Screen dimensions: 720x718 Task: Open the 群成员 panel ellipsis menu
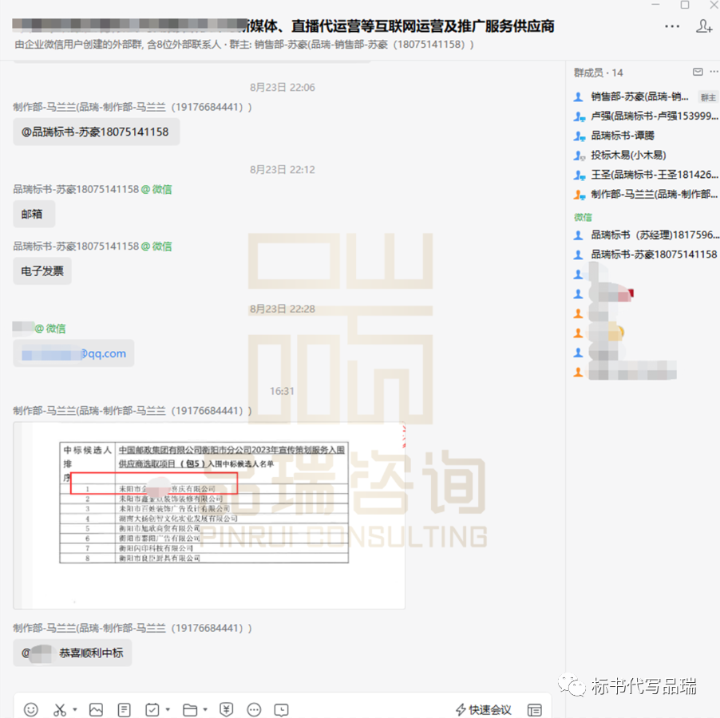coord(715,71)
